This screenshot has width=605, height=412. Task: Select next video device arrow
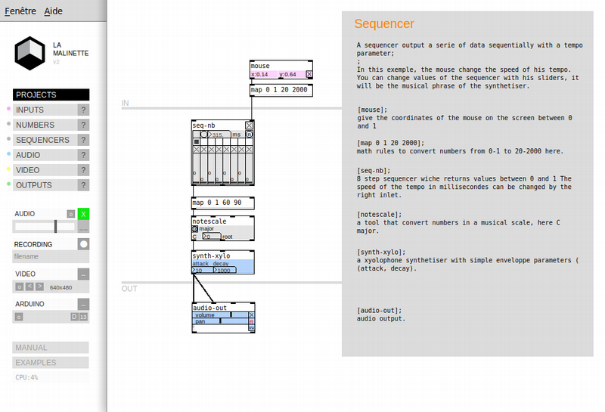coord(39,287)
